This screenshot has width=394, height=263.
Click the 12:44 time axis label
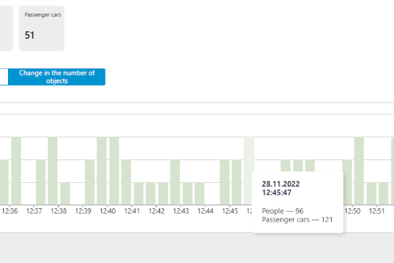coord(205,211)
